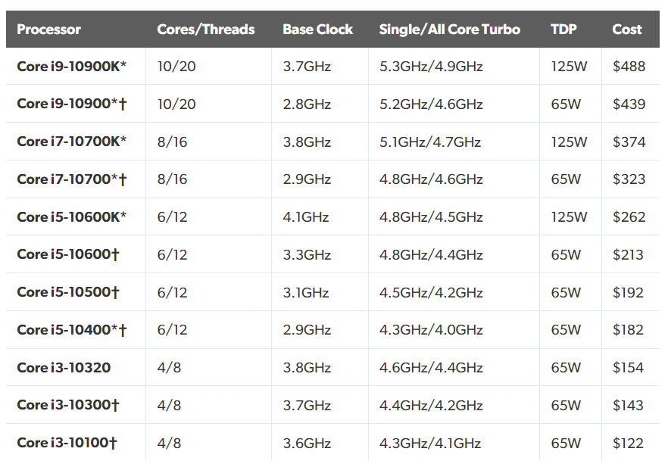The image size is (668, 464).
Task: Click the 4.1GHz base clock cell
Action: (306, 217)
